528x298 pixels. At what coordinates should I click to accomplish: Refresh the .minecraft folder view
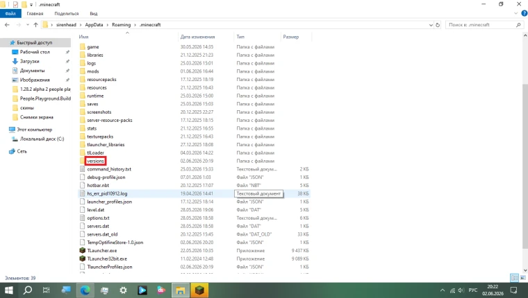point(438,25)
